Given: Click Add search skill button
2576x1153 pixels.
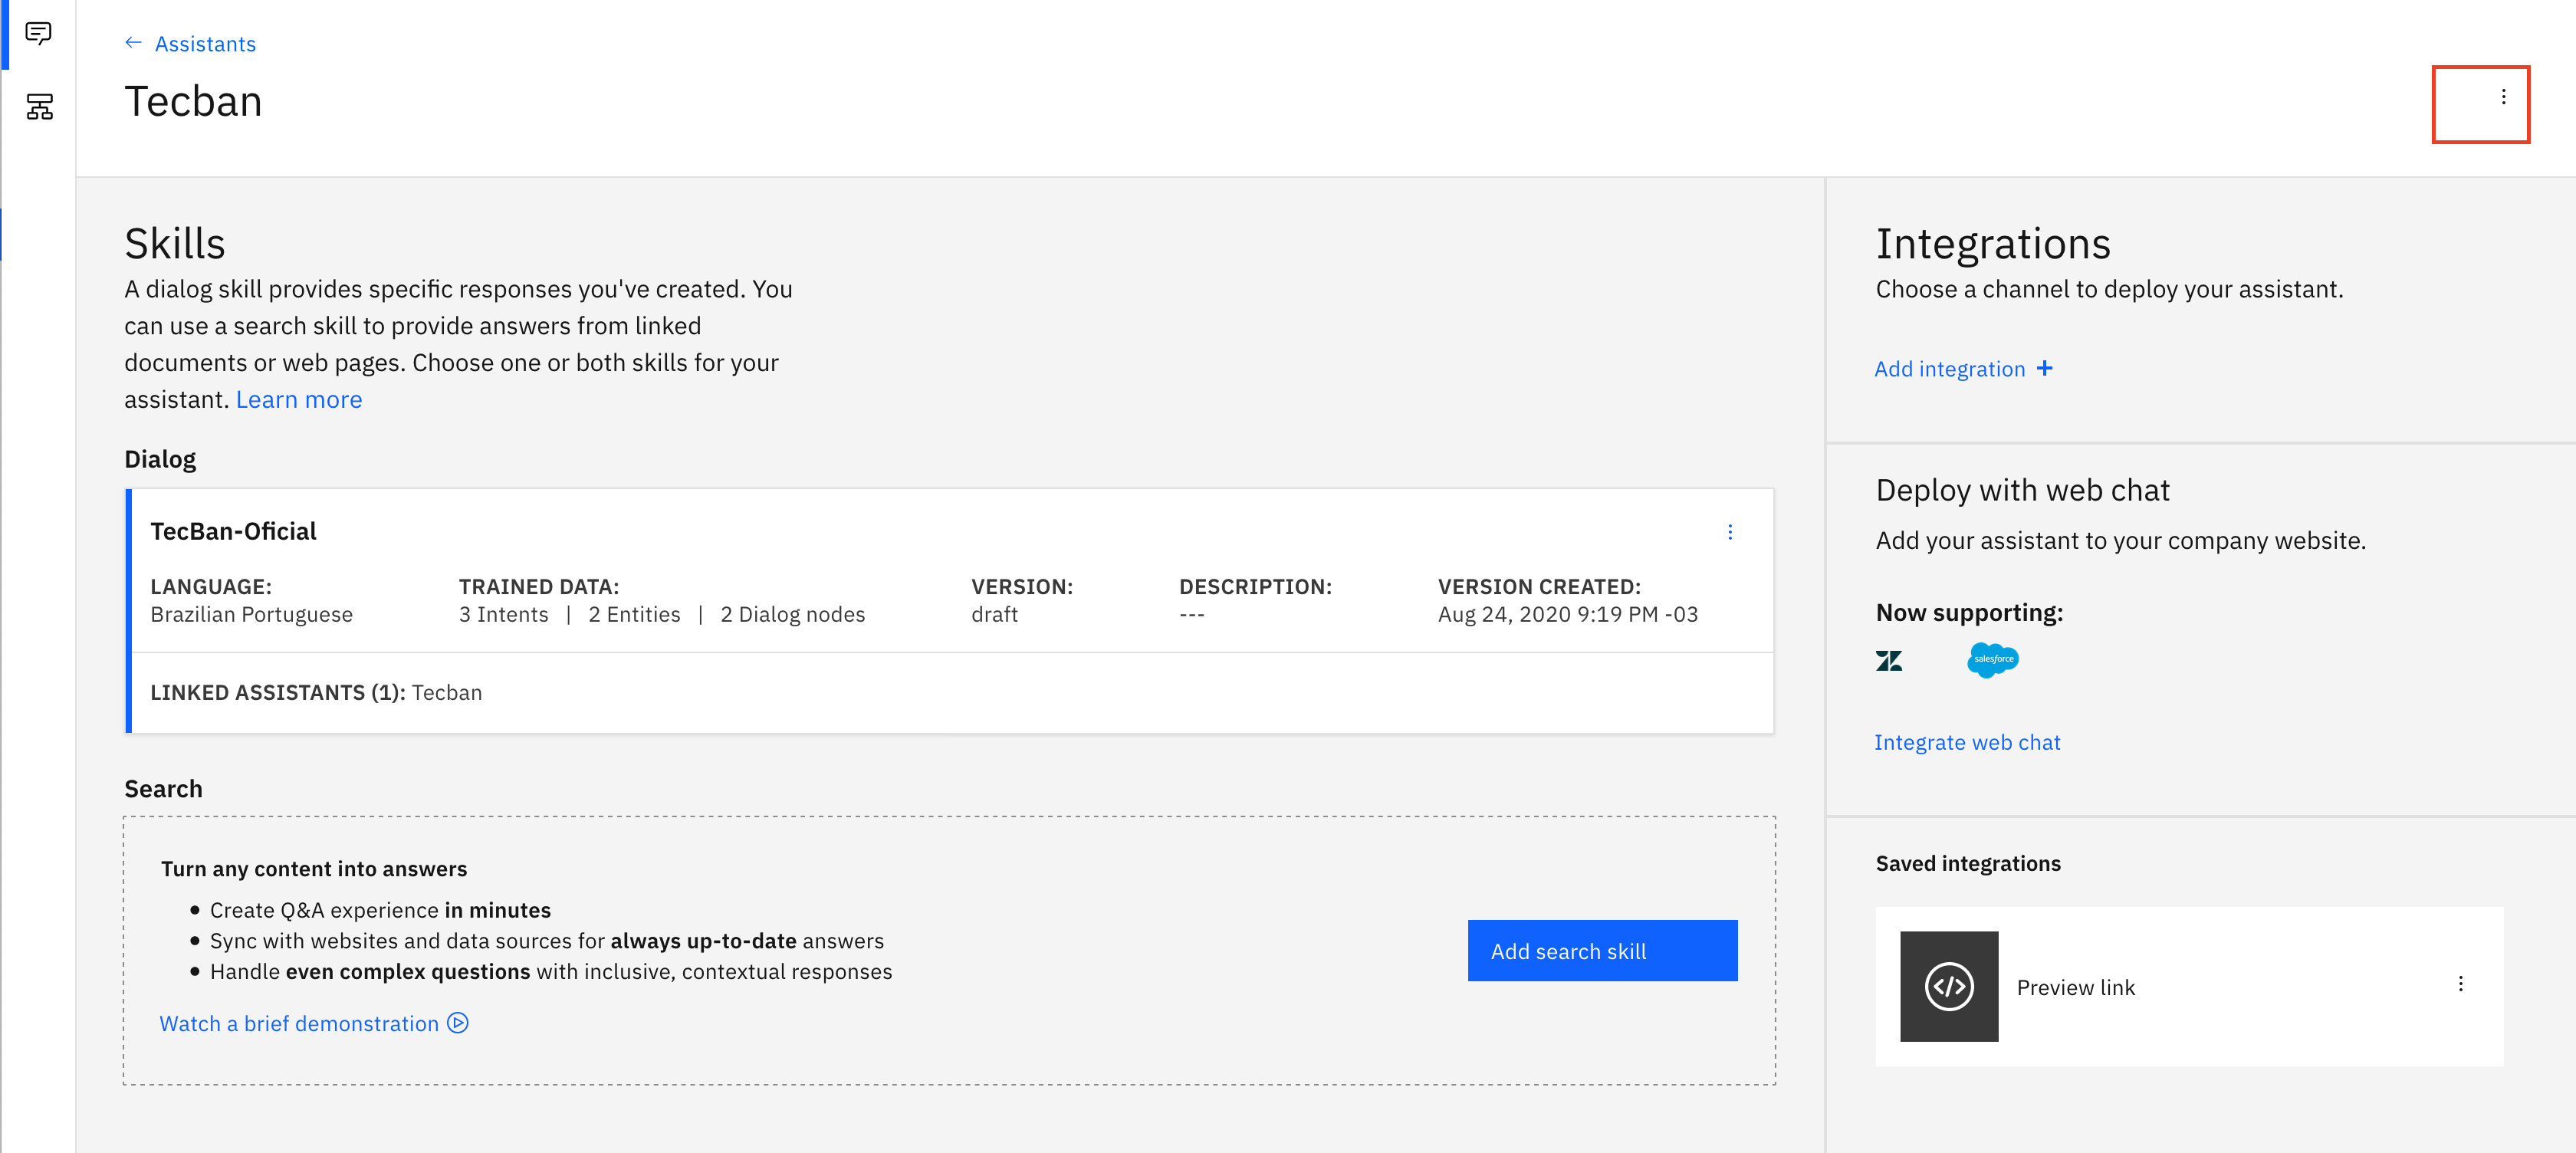Looking at the screenshot, I should [x=1601, y=951].
